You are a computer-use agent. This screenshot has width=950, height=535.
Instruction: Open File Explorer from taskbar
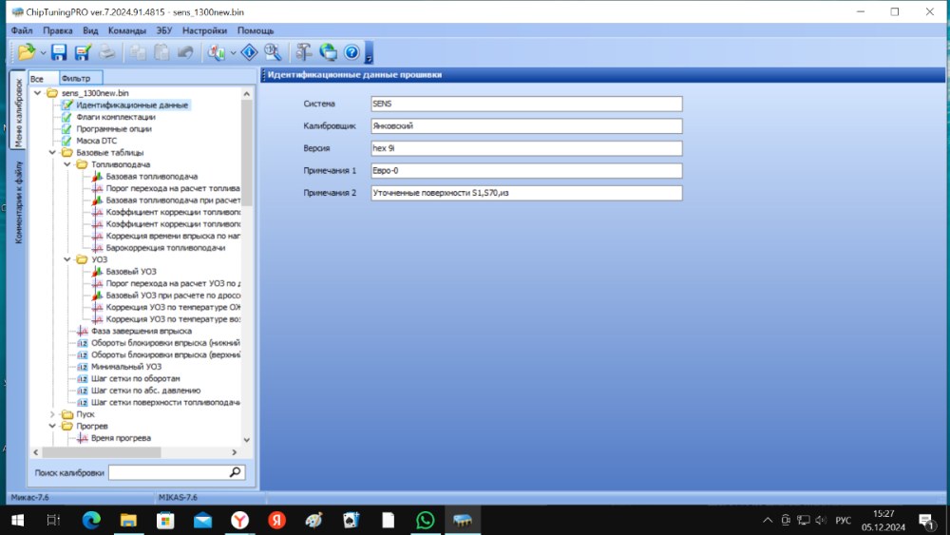tap(128, 520)
